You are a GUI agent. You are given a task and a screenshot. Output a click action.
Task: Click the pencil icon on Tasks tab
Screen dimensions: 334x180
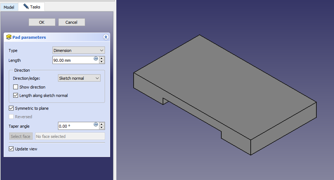coord(26,7)
